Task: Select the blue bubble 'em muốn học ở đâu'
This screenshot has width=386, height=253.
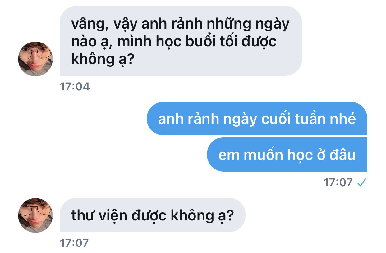Action: tap(287, 155)
